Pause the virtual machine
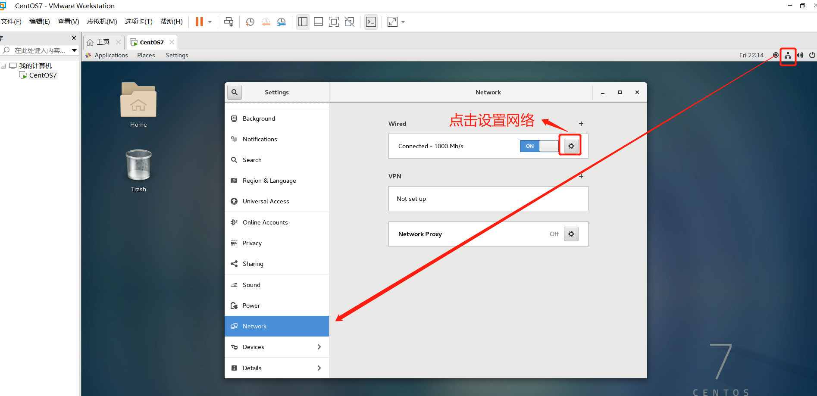 click(x=199, y=22)
